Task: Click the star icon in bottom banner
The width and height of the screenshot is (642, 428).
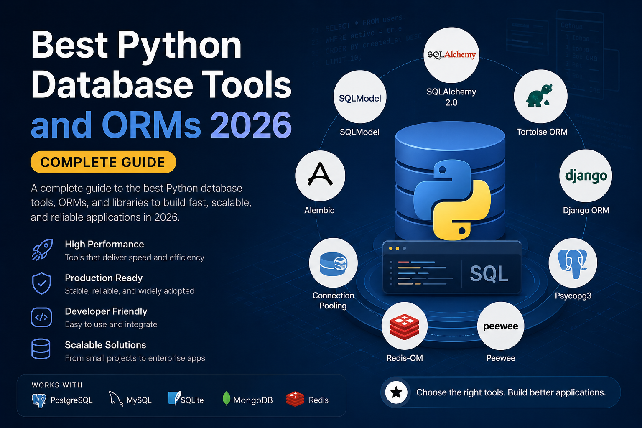Action: click(x=396, y=392)
